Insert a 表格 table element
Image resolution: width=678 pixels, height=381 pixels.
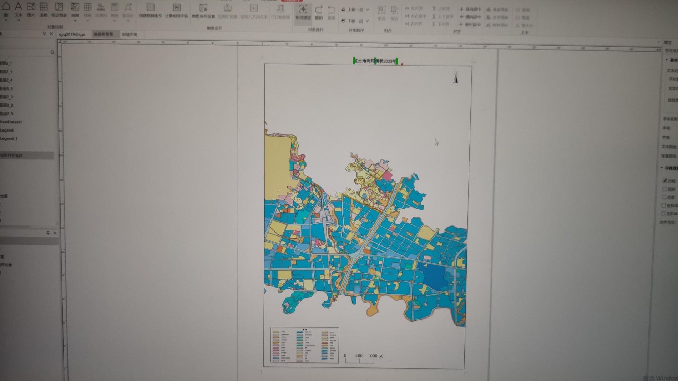click(x=44, y=10)
